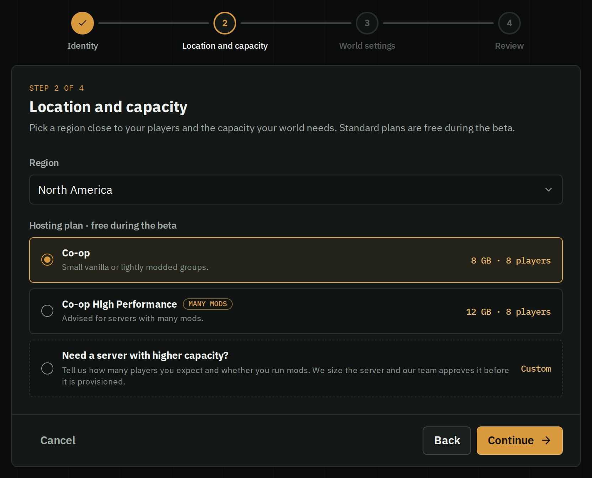Click the completed Identity step checkmark circle
592x478 pixels.
click(x=83, y=23)
